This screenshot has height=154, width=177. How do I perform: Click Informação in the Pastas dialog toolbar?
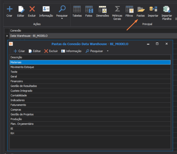pyautogui.click(x=71, y=51)
